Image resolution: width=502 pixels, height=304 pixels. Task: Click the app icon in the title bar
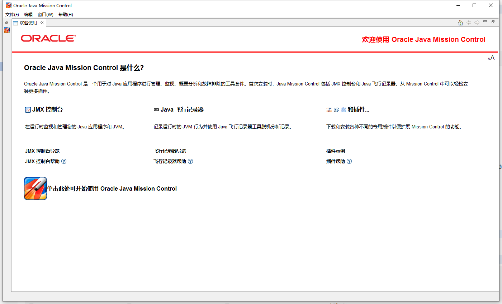point(9,5)
